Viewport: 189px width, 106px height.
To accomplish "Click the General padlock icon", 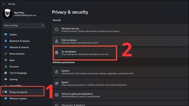I will [56, 72].
